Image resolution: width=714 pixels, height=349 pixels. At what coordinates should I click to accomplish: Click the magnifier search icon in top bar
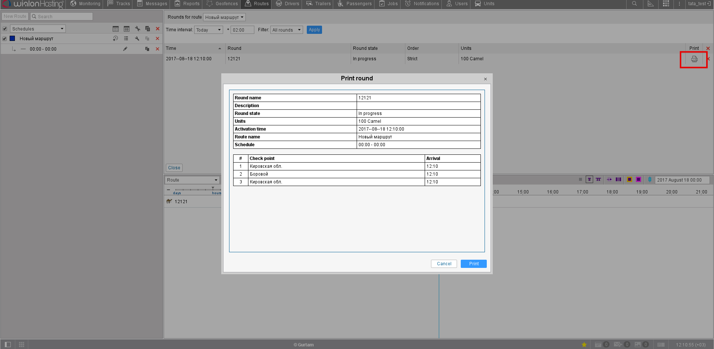click(634, 4)
